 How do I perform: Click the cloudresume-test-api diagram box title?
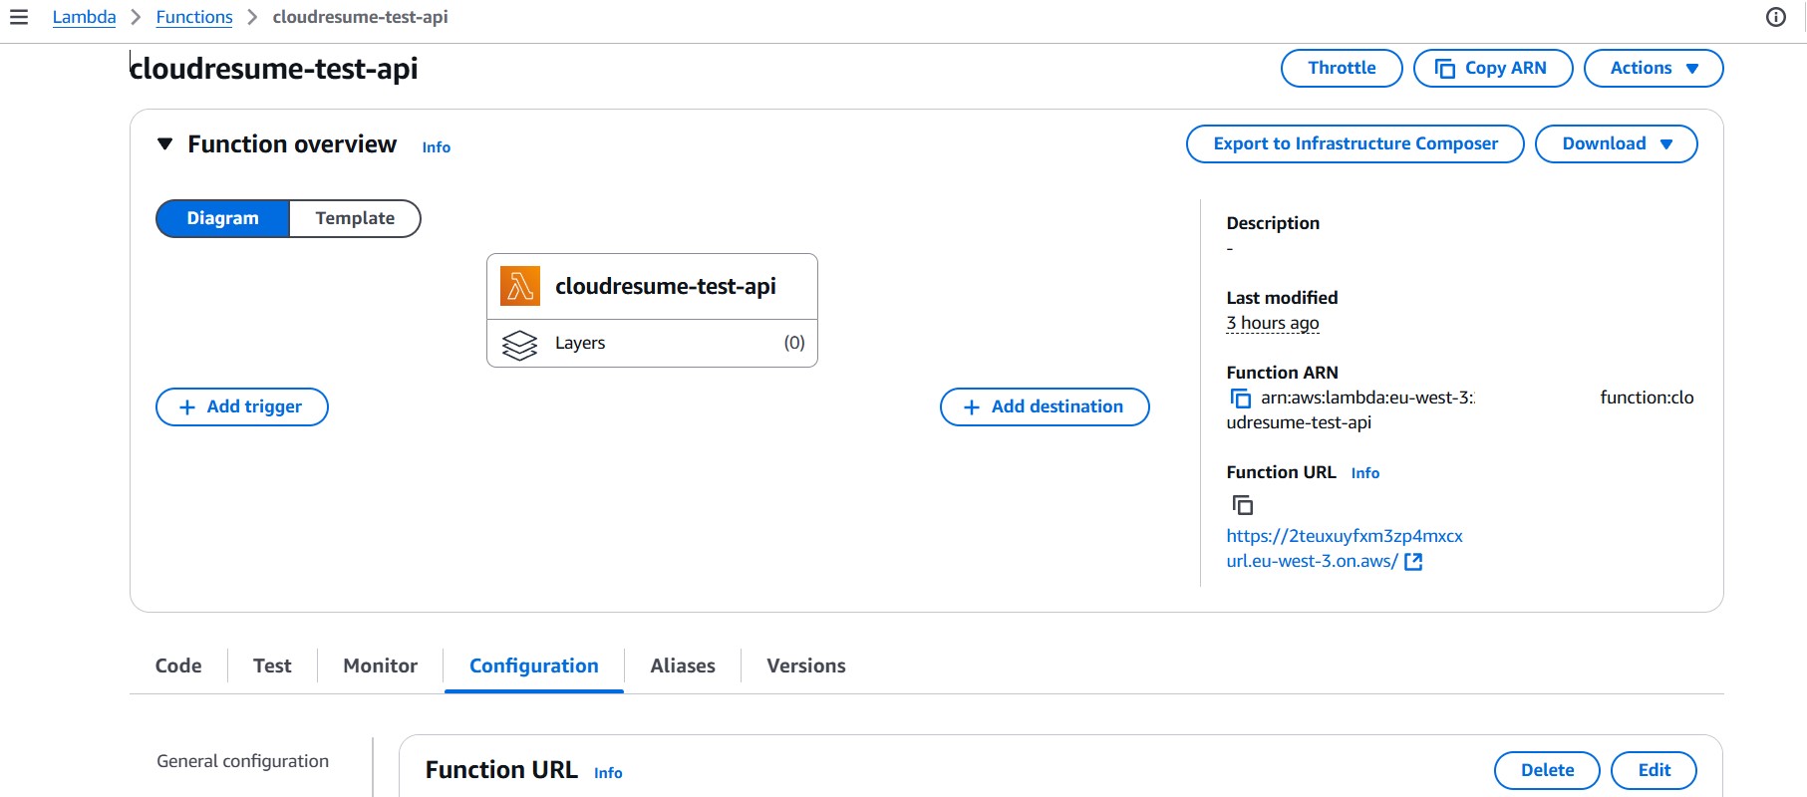point(666,286)
